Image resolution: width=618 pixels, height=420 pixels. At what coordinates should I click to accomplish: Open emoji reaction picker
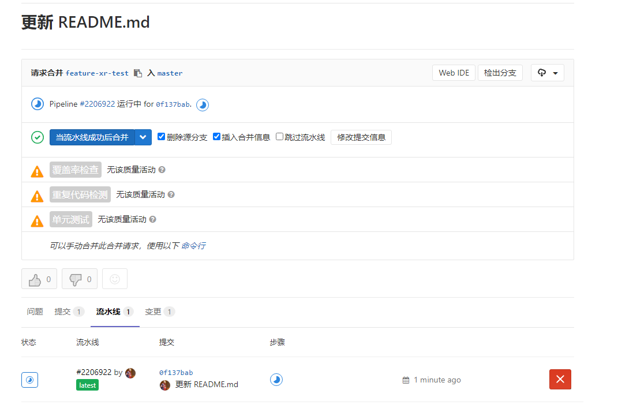(x=115, y=279)
